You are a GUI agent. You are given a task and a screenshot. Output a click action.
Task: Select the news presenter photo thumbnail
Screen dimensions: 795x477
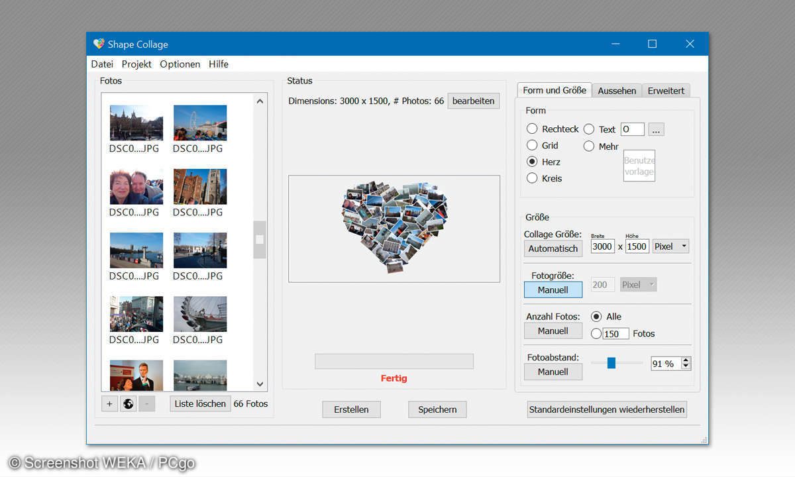[x=136, y=375]
